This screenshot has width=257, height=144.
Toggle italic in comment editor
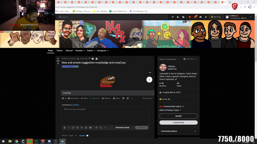(69, 128)
